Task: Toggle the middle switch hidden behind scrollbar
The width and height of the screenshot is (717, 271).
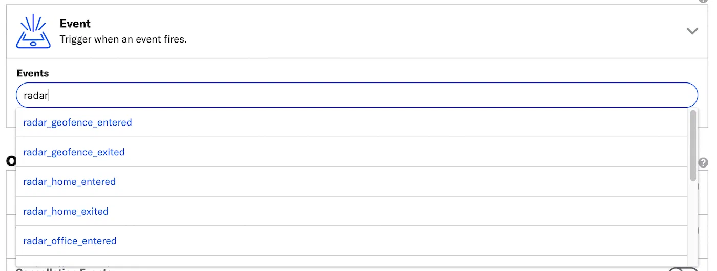Action: pos(698,230)
